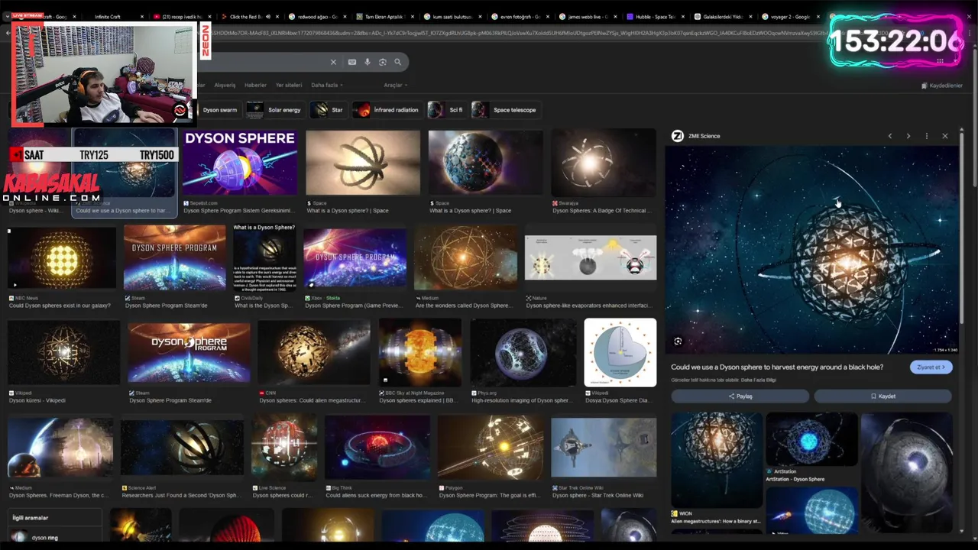This screenshot has height=550, width=978.
Task: Click the magnifier search icon in search bar
Action: [x=397, y=62]
